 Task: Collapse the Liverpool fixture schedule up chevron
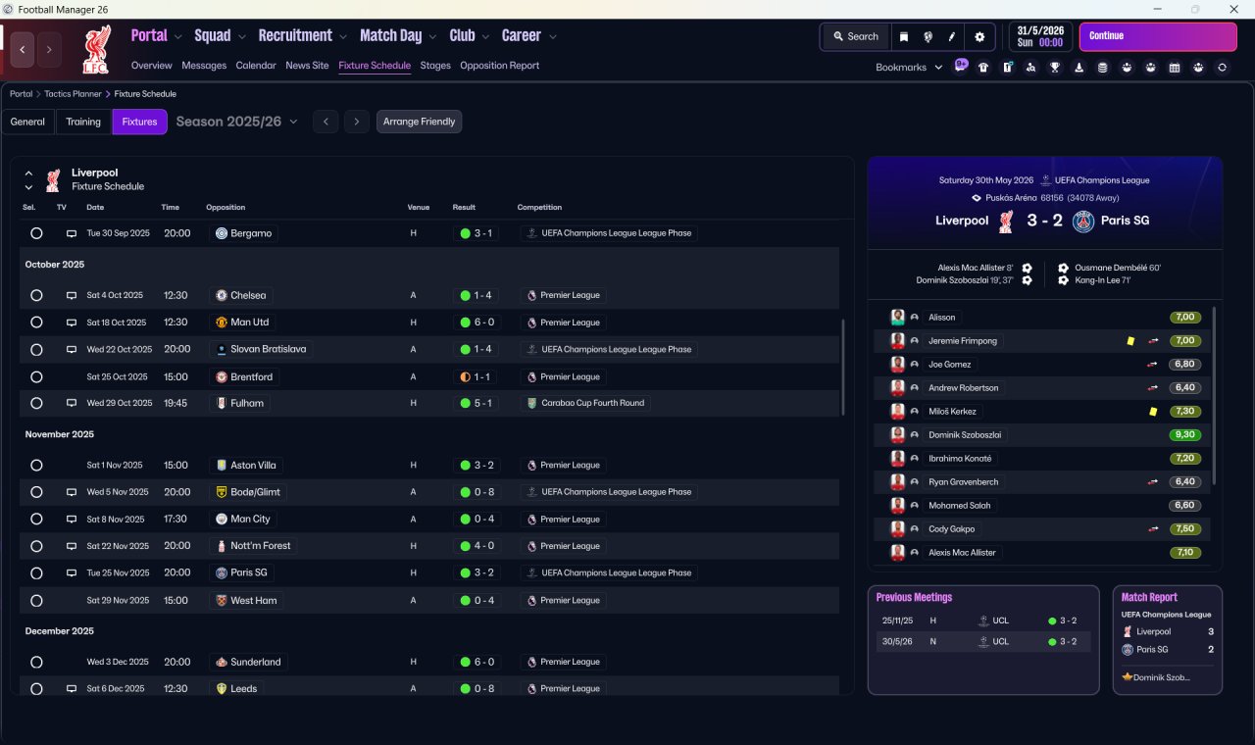click(28, 174)
